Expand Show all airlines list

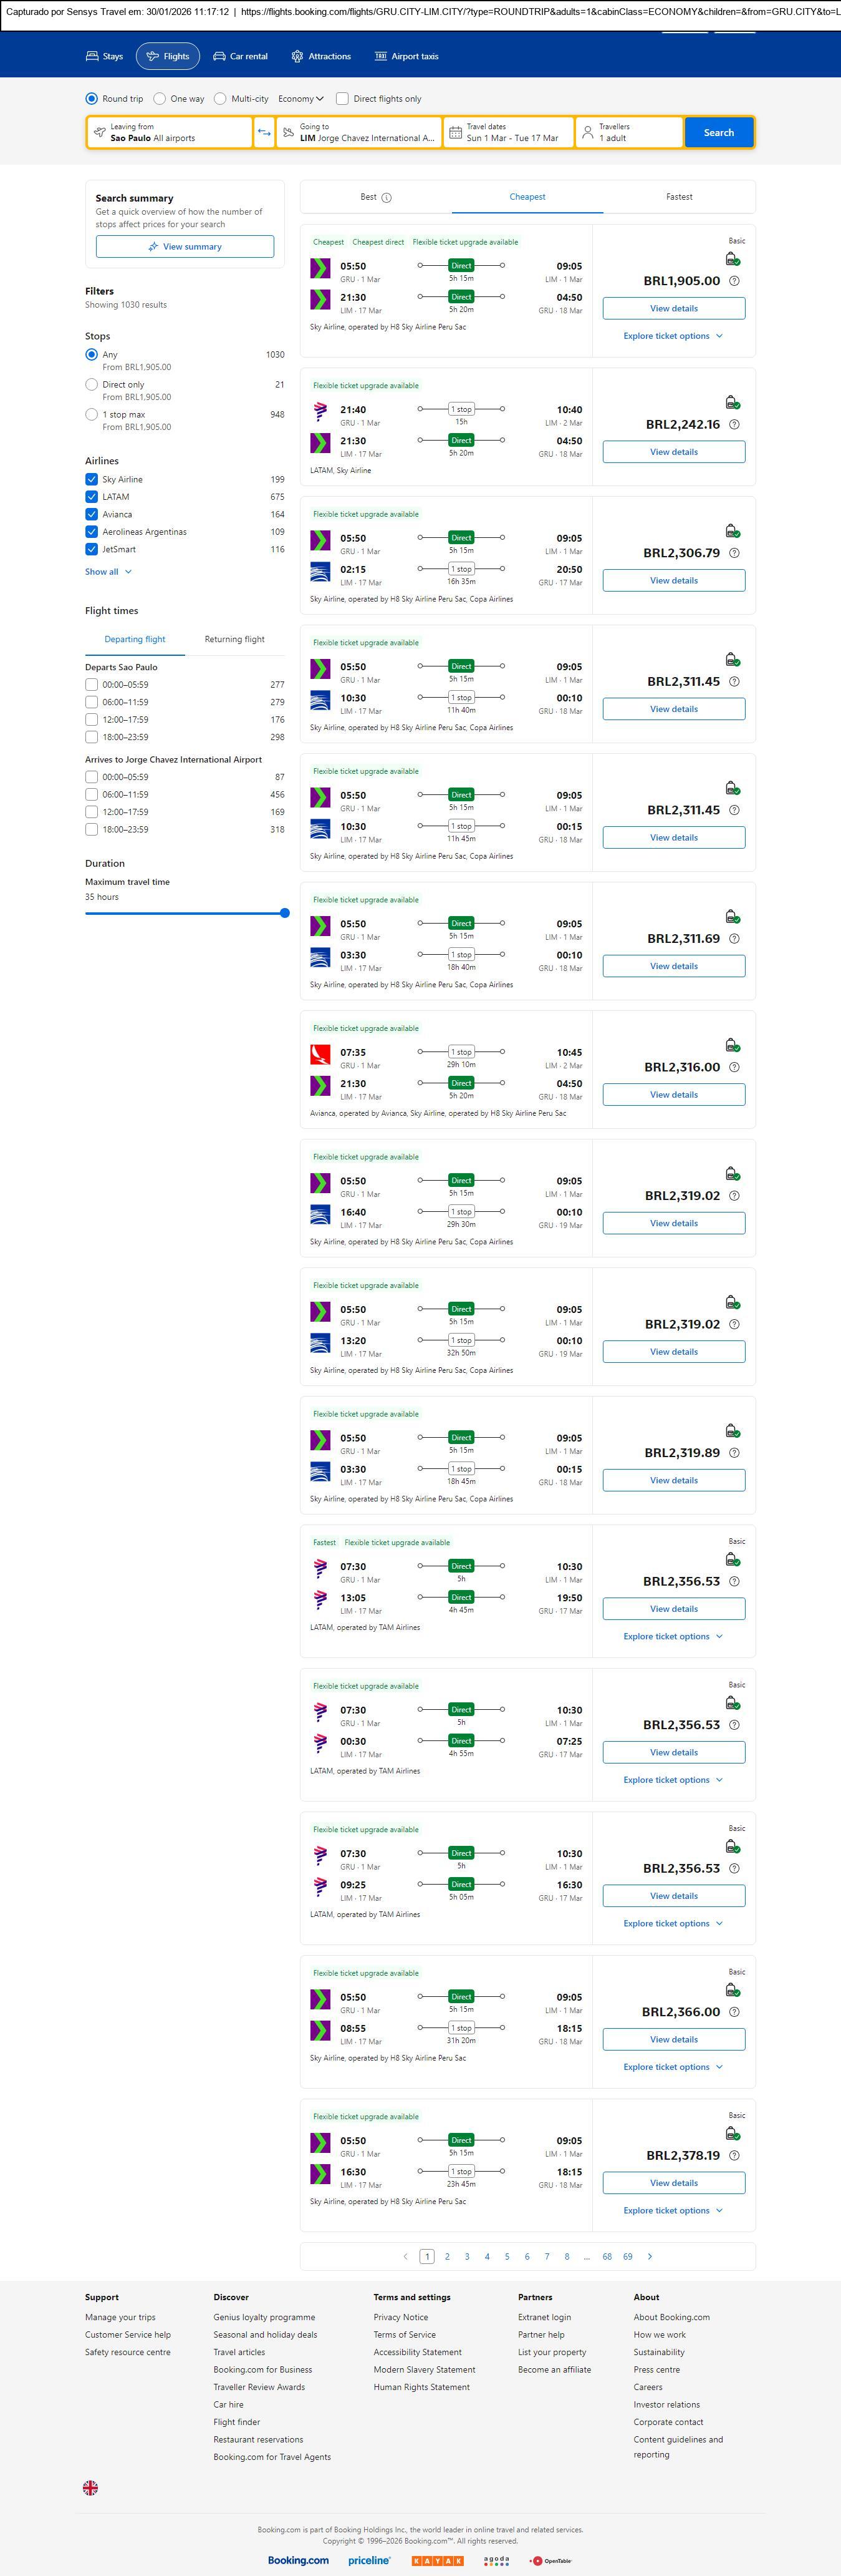click(108, 572)
